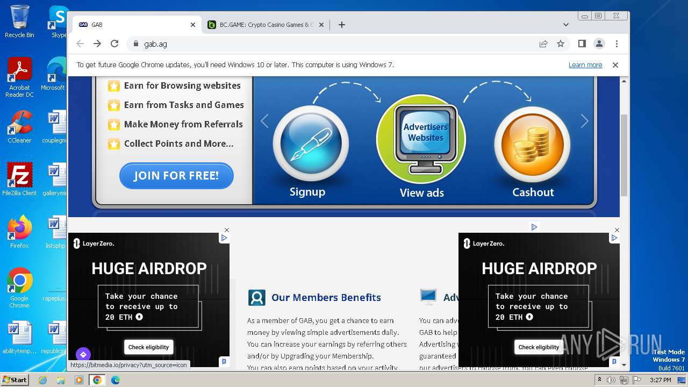Click the taskbar clock showing 3:27 PM
The image size is (688, 387).
coord(660,380)
